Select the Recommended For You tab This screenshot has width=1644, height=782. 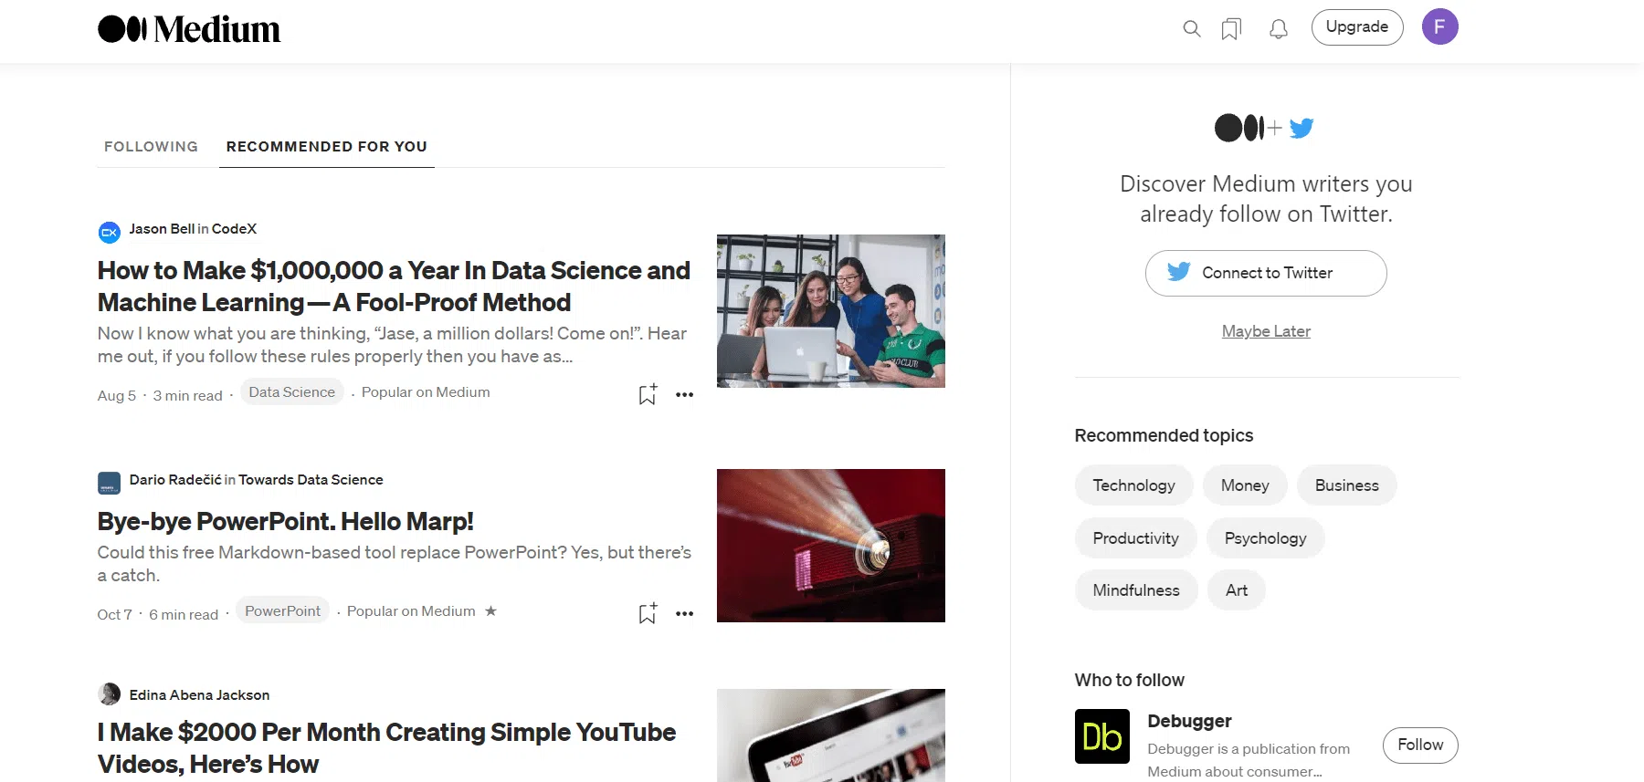point(326,147)
